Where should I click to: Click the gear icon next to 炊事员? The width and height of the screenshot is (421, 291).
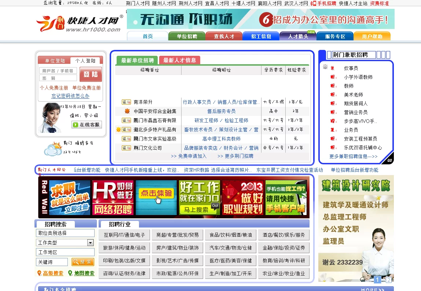[325, 67]
